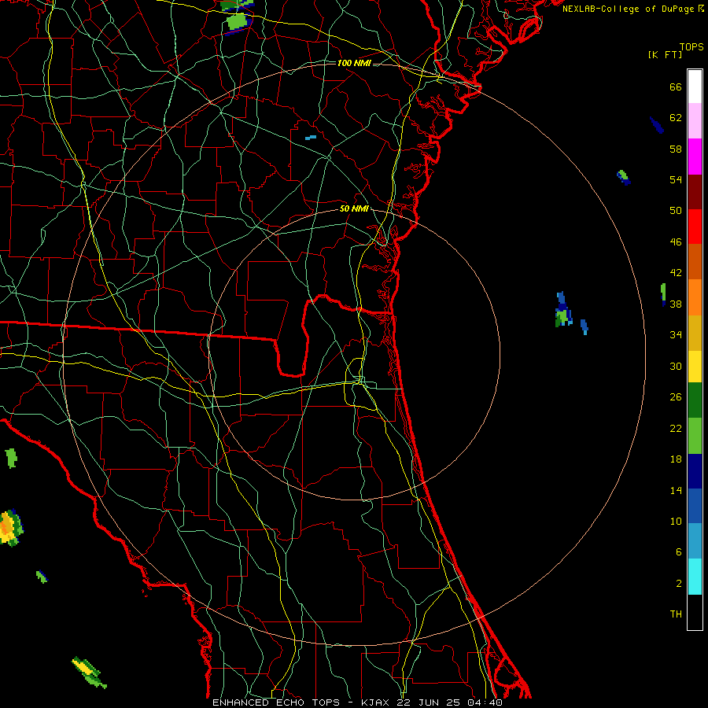Click the bright red legend swatch

695,227
